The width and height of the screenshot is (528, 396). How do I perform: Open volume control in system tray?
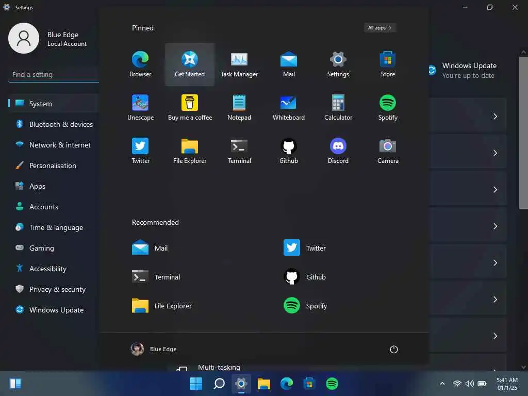tap(469, 384)
